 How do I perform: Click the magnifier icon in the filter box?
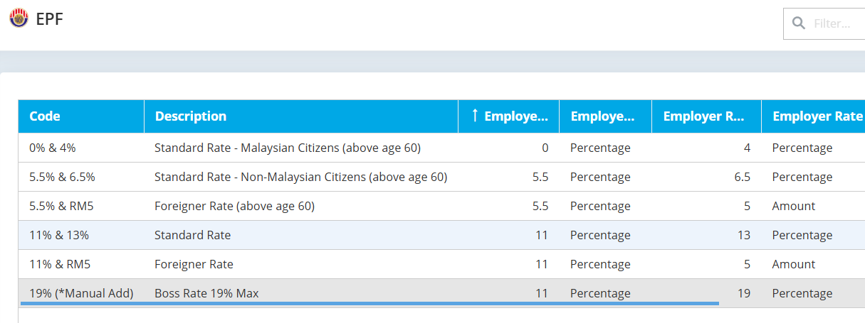pos(799,23)
